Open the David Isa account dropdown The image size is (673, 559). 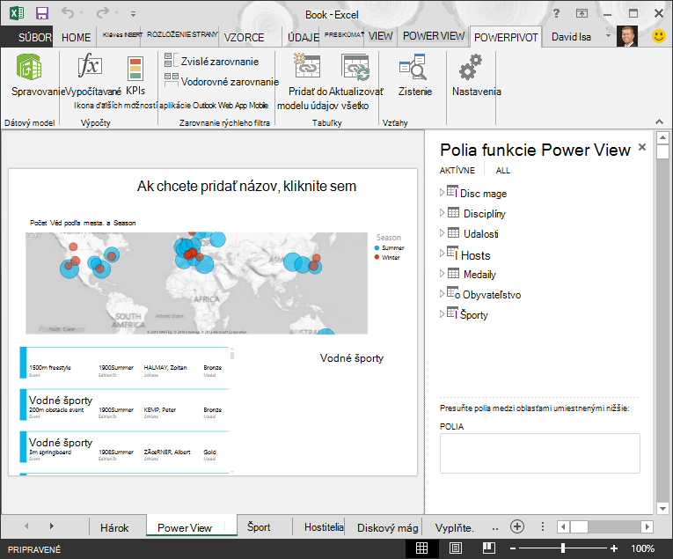pos(608,35)
